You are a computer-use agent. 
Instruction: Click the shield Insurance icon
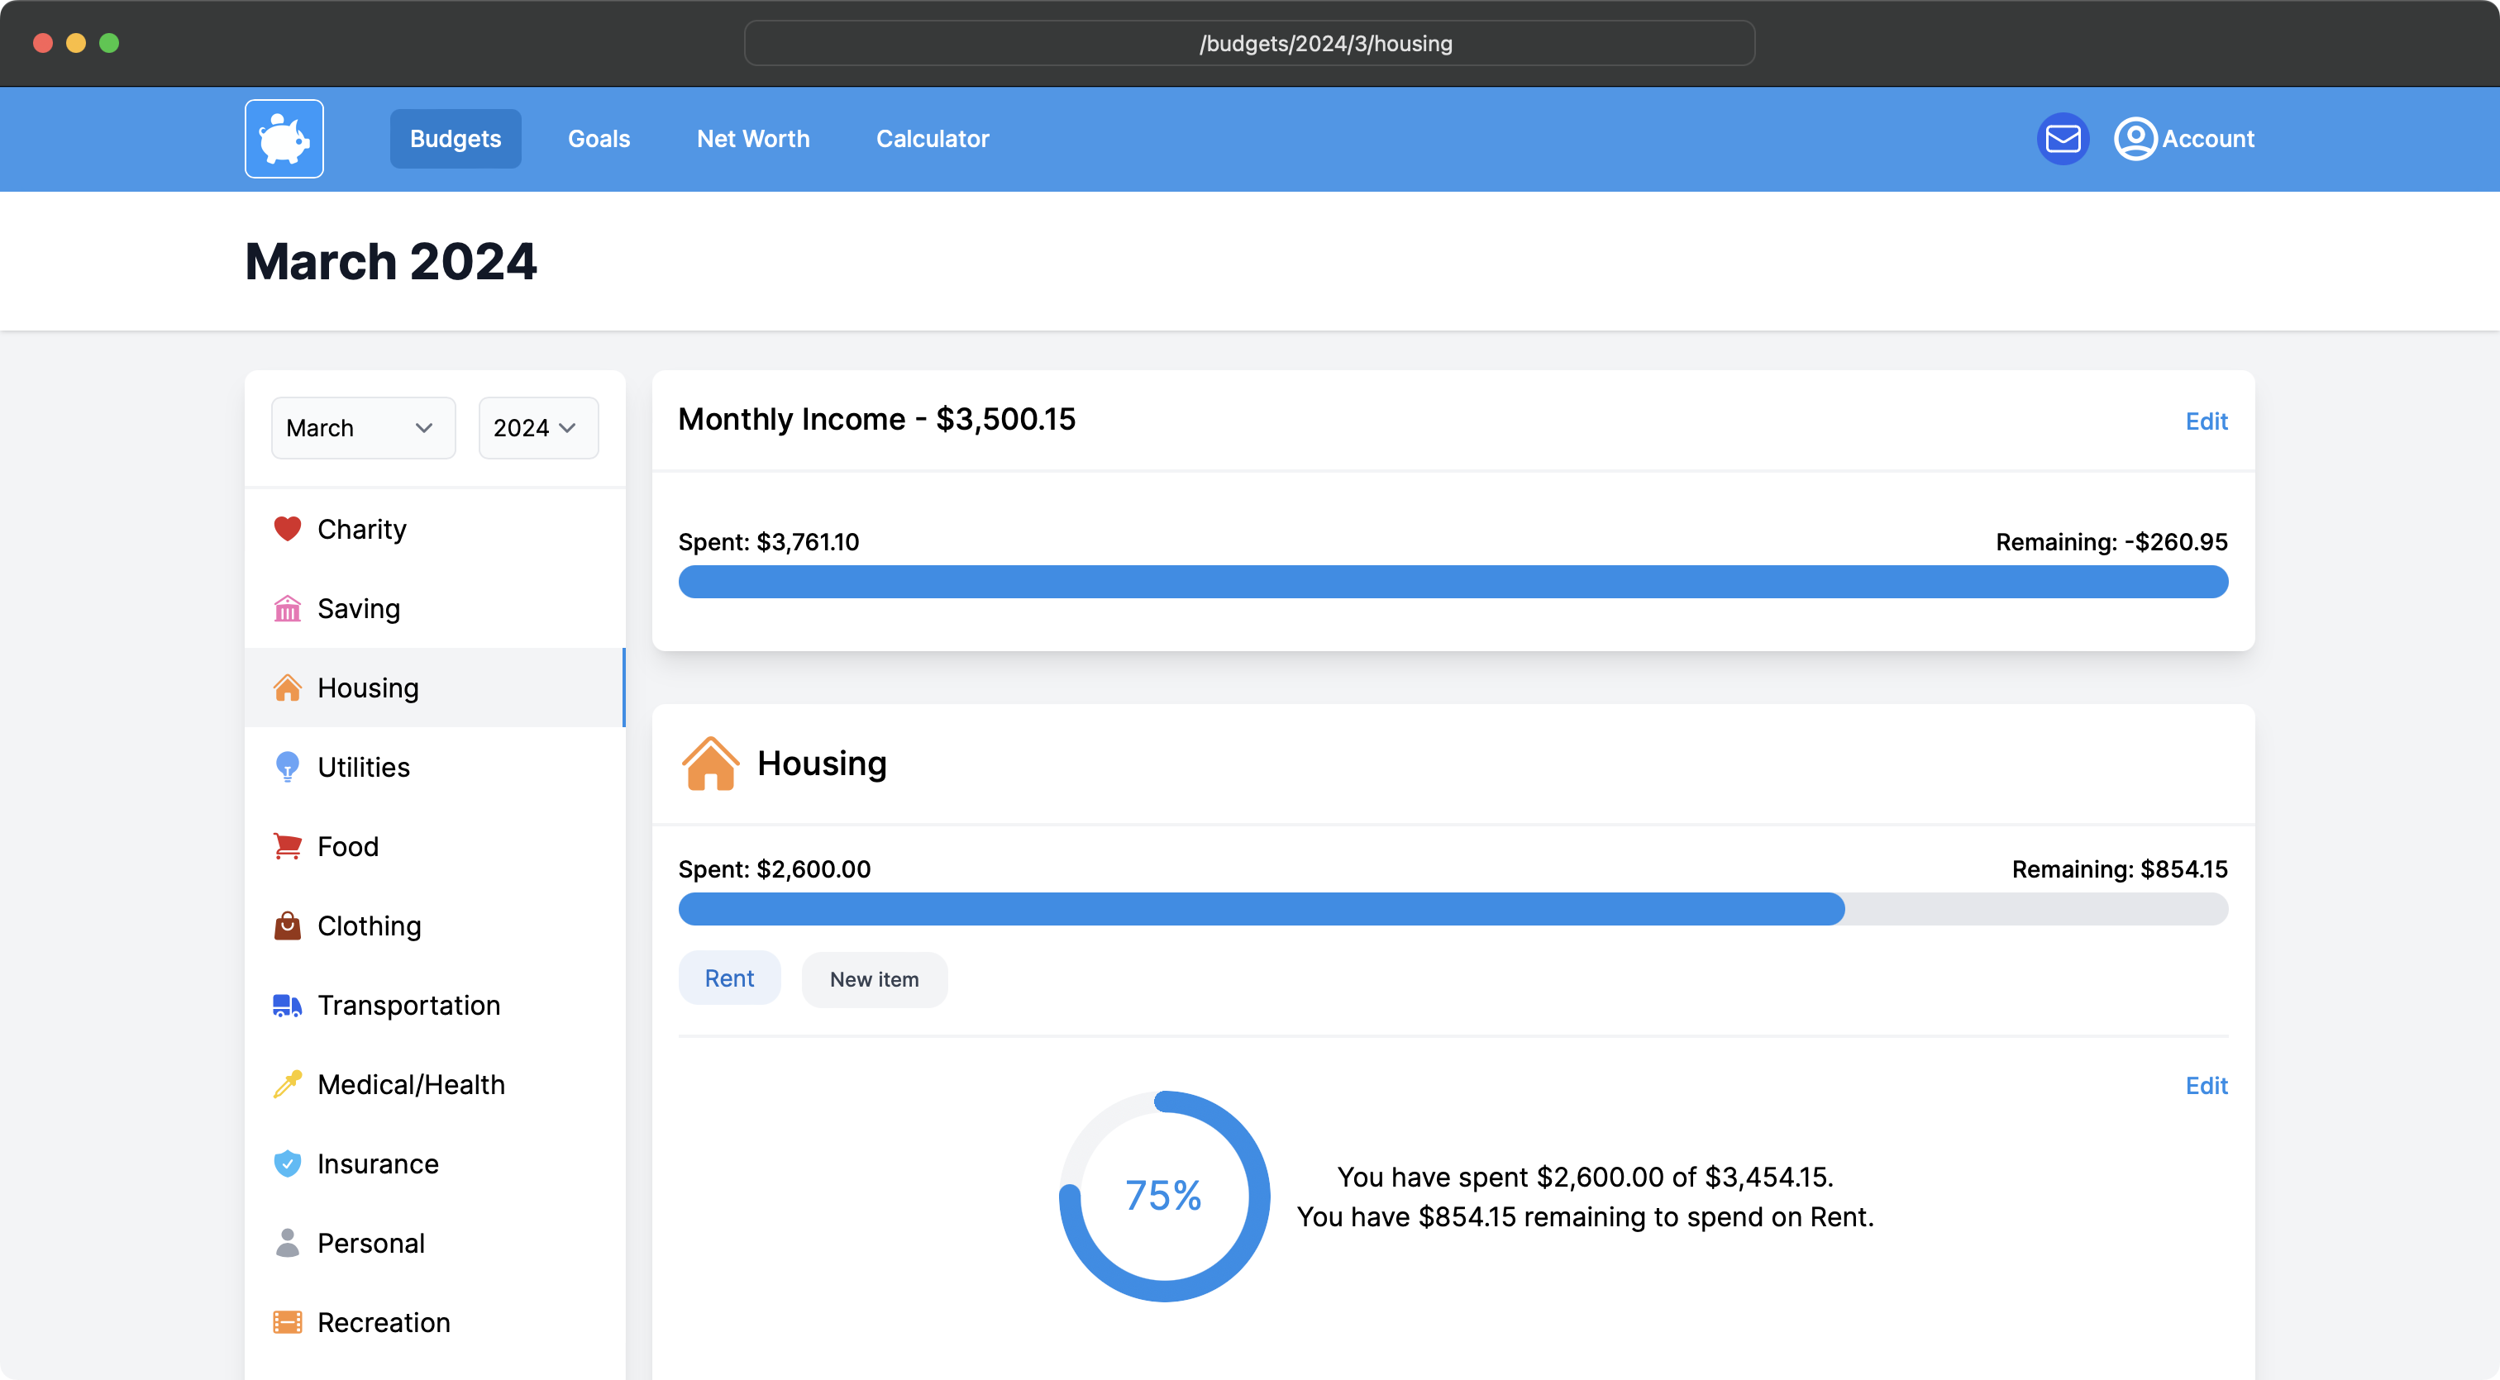[x=287, y=1163]
